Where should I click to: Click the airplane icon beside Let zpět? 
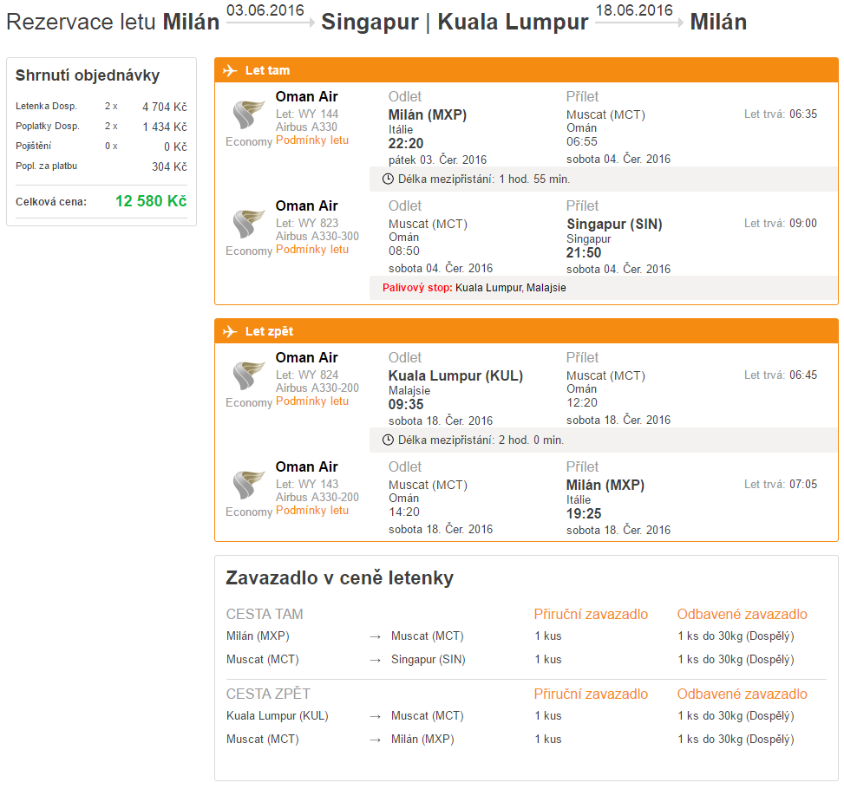tap(230, 331)
